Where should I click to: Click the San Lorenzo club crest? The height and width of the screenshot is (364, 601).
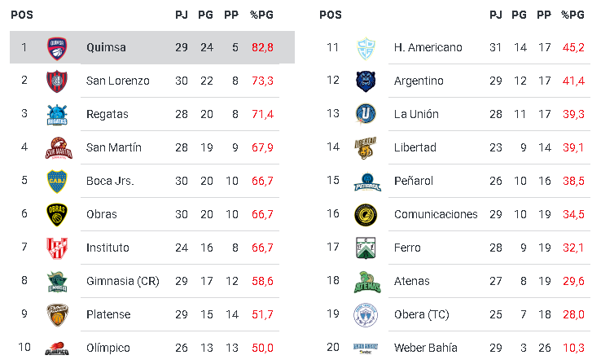point(57,81)
